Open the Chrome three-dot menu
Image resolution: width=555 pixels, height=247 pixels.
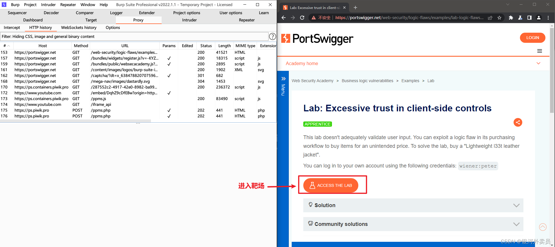[x=548, y=18]
